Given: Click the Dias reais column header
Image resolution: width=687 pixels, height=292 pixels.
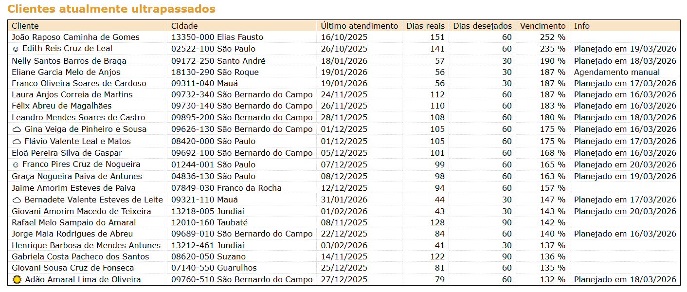Looking at the screenshot, I should [425, 26].
